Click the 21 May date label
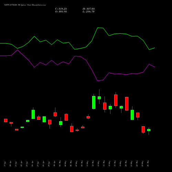This screenshot has height=172, width=172. click(x=131, y=163)
